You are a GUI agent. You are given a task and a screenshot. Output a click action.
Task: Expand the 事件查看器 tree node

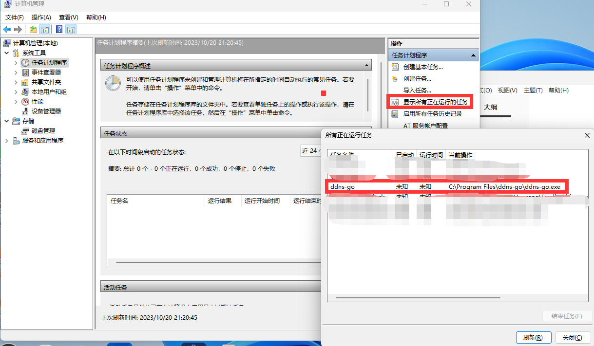coord(16,73)
